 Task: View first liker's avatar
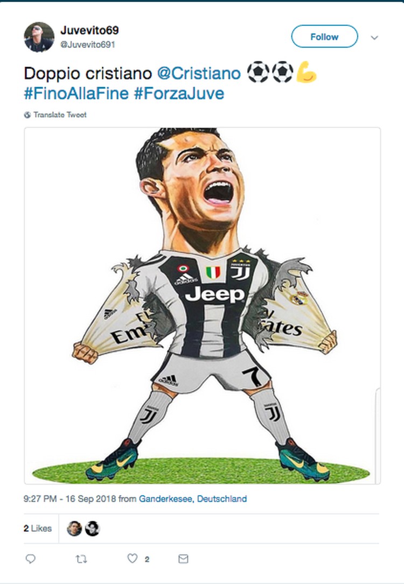74,529
